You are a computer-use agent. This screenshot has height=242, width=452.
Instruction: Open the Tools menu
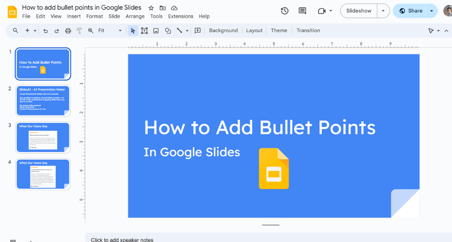point(156,16)
